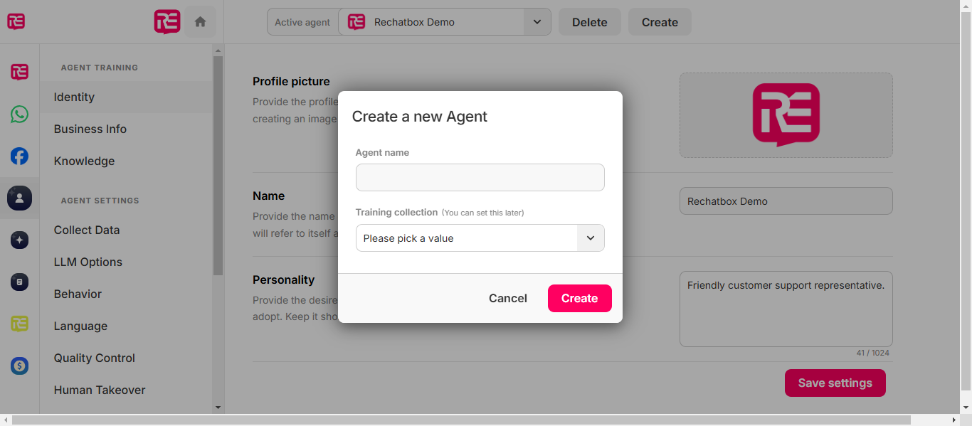Click Save settings button

(835, 383)
